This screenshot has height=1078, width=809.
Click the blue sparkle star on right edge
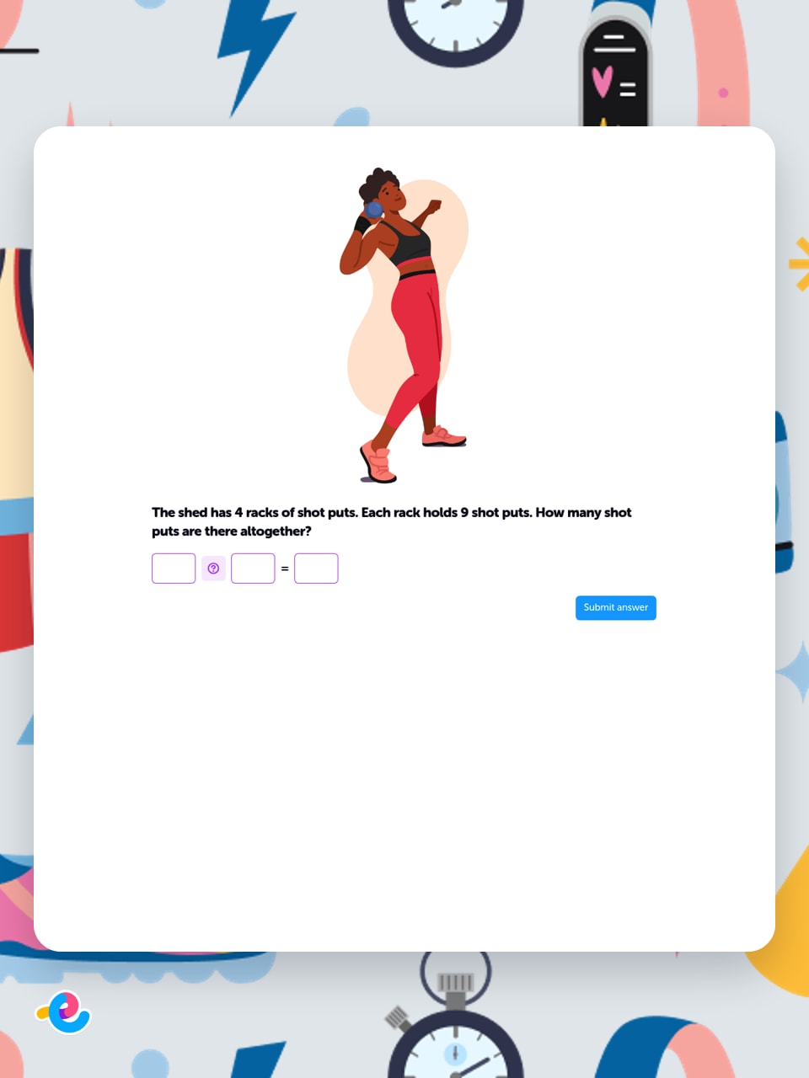coord(794,670)
